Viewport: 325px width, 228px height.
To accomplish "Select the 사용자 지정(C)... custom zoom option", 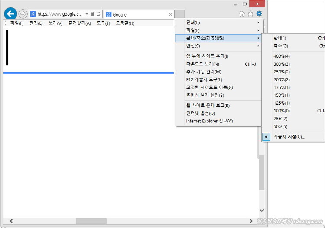I will [x=289, y=136].
